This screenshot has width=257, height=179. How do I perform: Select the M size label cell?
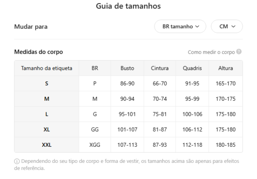[x=47, y=99]
